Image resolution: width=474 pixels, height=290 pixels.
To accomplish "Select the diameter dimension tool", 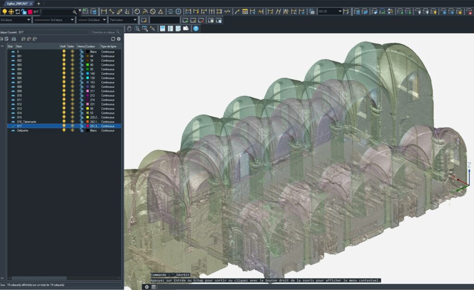I will point(153,12).
